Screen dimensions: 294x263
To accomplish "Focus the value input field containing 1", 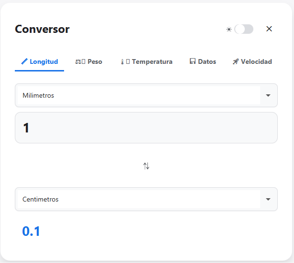I will pos(146,128).
